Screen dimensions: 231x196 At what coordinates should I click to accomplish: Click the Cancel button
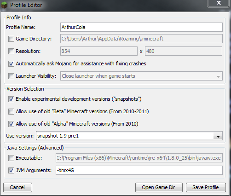click(17, 187)
